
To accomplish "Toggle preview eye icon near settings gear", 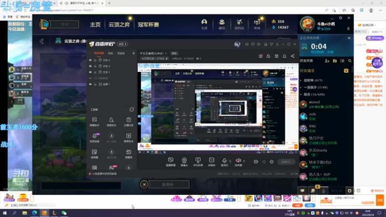I will click(264, 162).
